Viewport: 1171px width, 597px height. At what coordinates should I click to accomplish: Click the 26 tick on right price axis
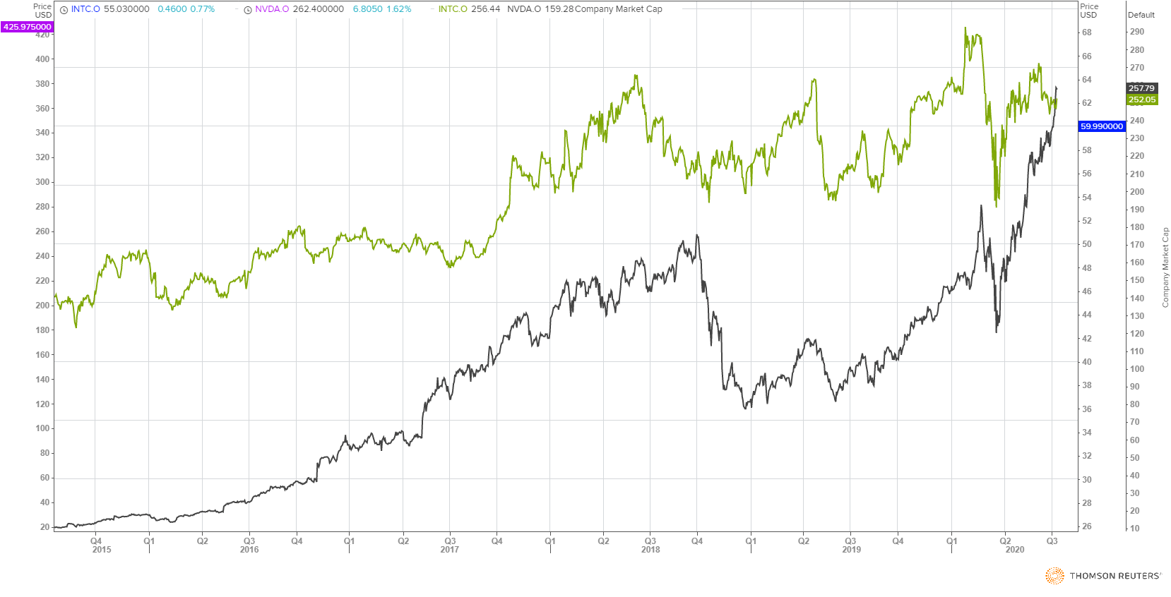pyautogui.click(x=1087, y=526)
